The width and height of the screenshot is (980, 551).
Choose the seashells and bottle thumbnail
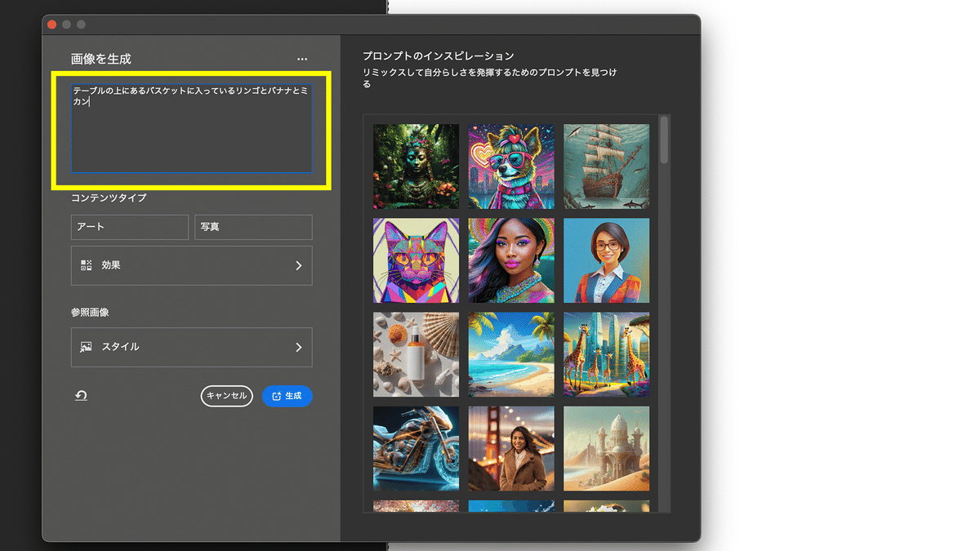coord(416,354)
